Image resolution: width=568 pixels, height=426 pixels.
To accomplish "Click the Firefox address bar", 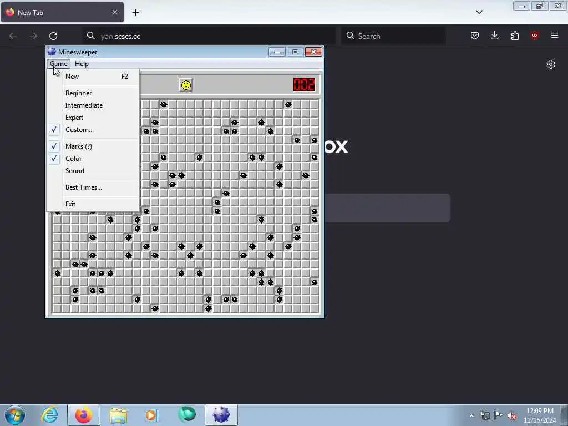I will point(209,36).
